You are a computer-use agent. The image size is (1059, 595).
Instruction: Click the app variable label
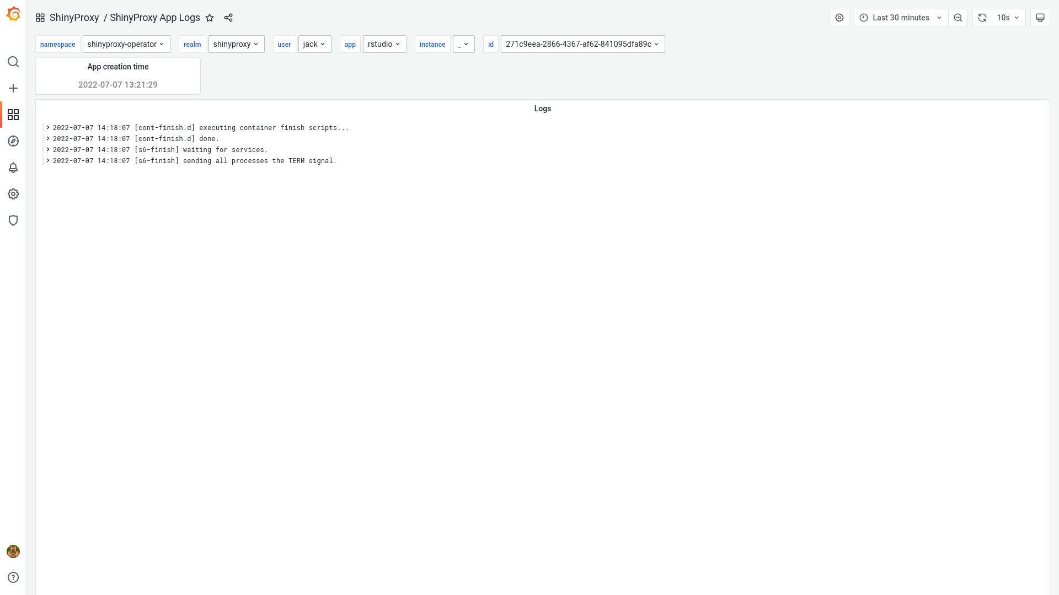point(350,44)
